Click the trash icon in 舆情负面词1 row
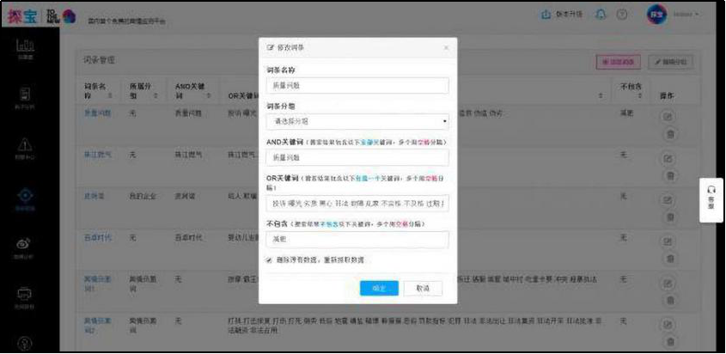 [x=670, y=301]
